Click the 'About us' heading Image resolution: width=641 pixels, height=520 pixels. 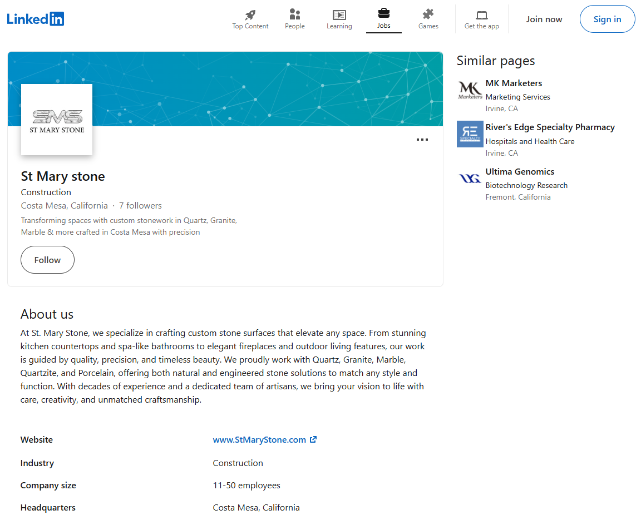[47, 314]
